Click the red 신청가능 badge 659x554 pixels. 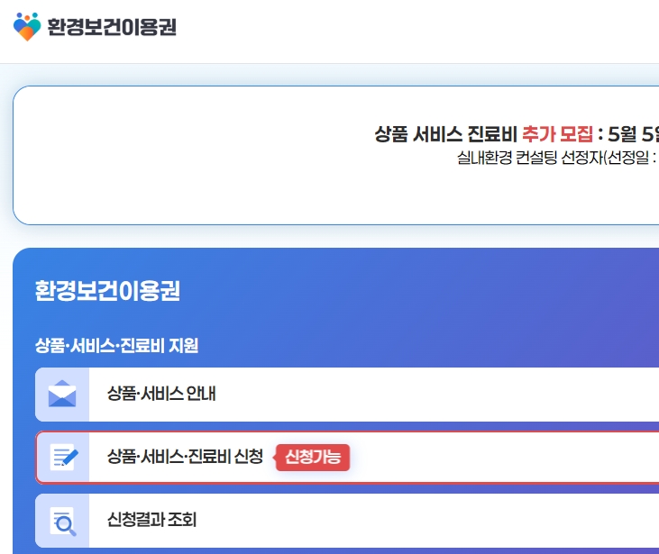pyautogui.click(x=313, y=457)
